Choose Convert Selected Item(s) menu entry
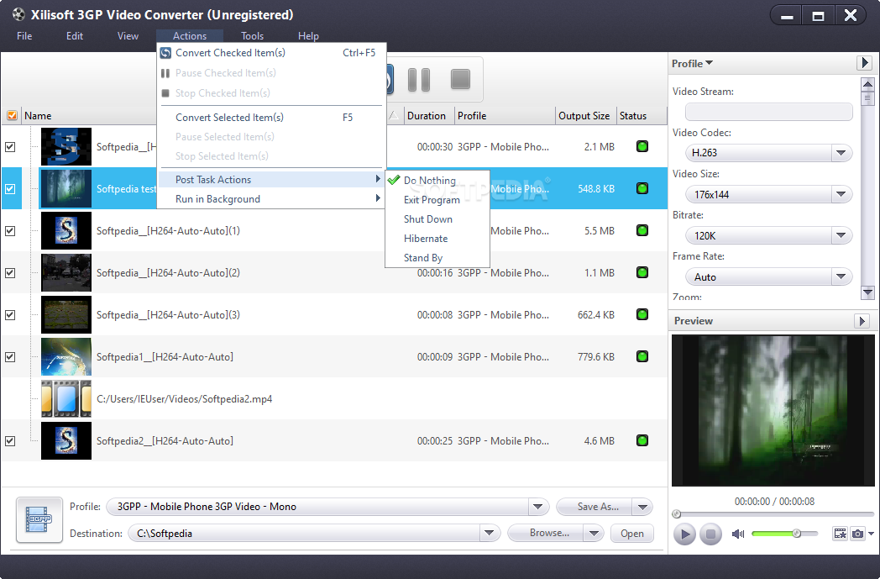Screen dimensions: 880x579 pos(271,118)
